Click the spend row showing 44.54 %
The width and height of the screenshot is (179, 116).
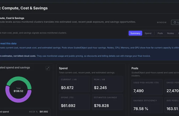tap(25, 112)
